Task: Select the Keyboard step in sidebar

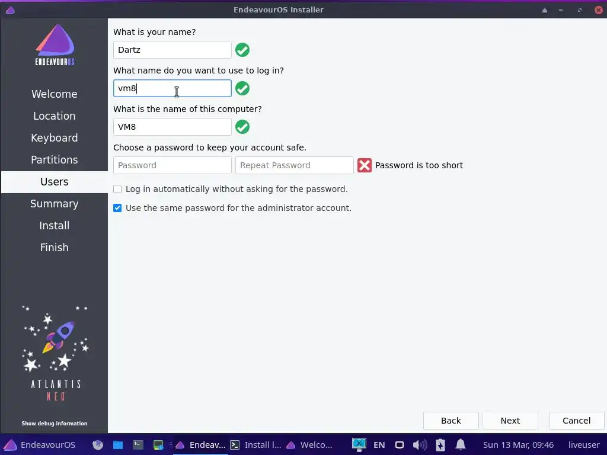Action: click(x=54, y=137)
